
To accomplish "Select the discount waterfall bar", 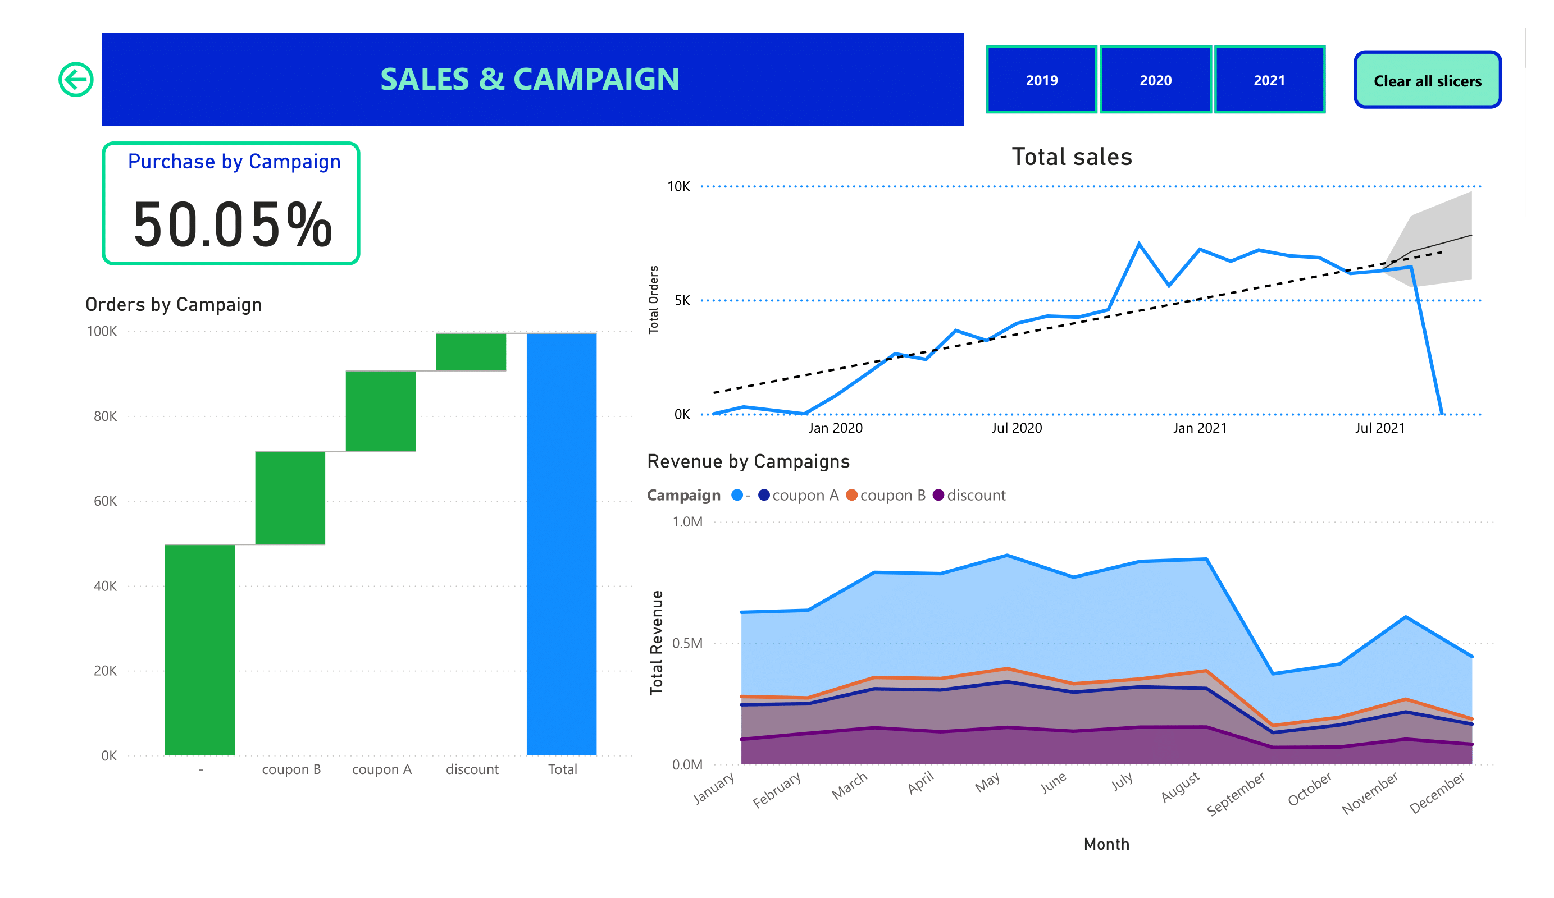I will pos(471,352).
